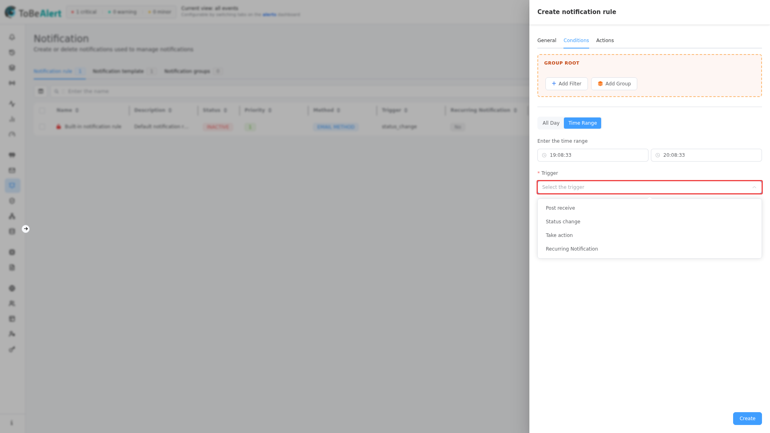Tick the select-all checkbox in table header

click(x=43, y=110)
